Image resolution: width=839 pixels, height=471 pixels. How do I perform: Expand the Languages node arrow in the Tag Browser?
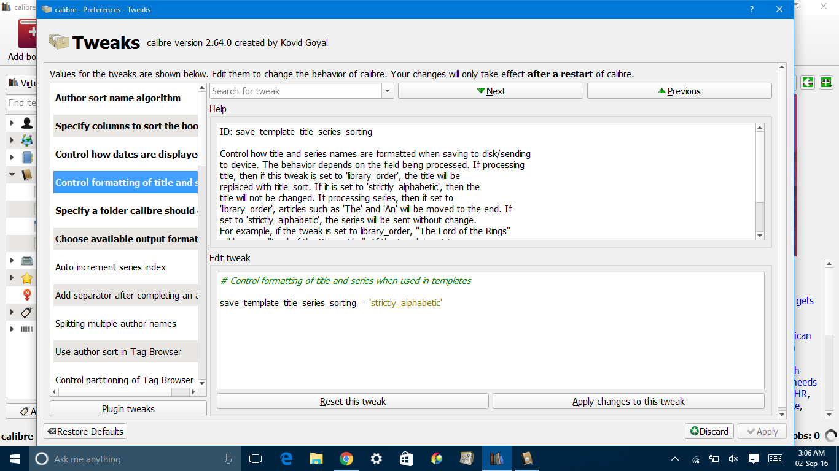[12, 140]
